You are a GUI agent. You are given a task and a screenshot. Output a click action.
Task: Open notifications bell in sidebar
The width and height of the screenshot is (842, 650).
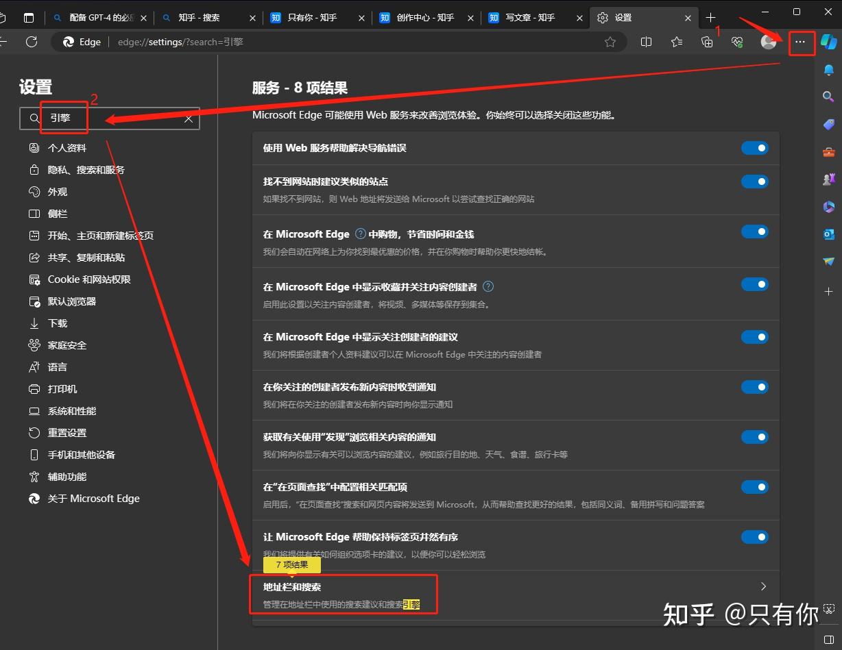coord(829,70)
